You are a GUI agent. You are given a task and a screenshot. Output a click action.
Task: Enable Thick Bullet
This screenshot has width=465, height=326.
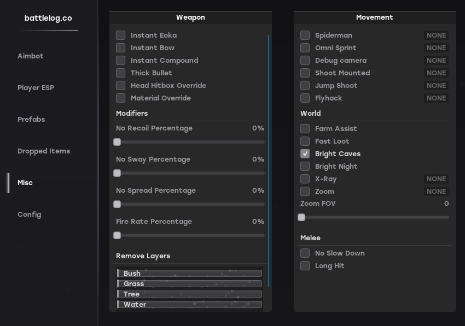tap(120, 73)
